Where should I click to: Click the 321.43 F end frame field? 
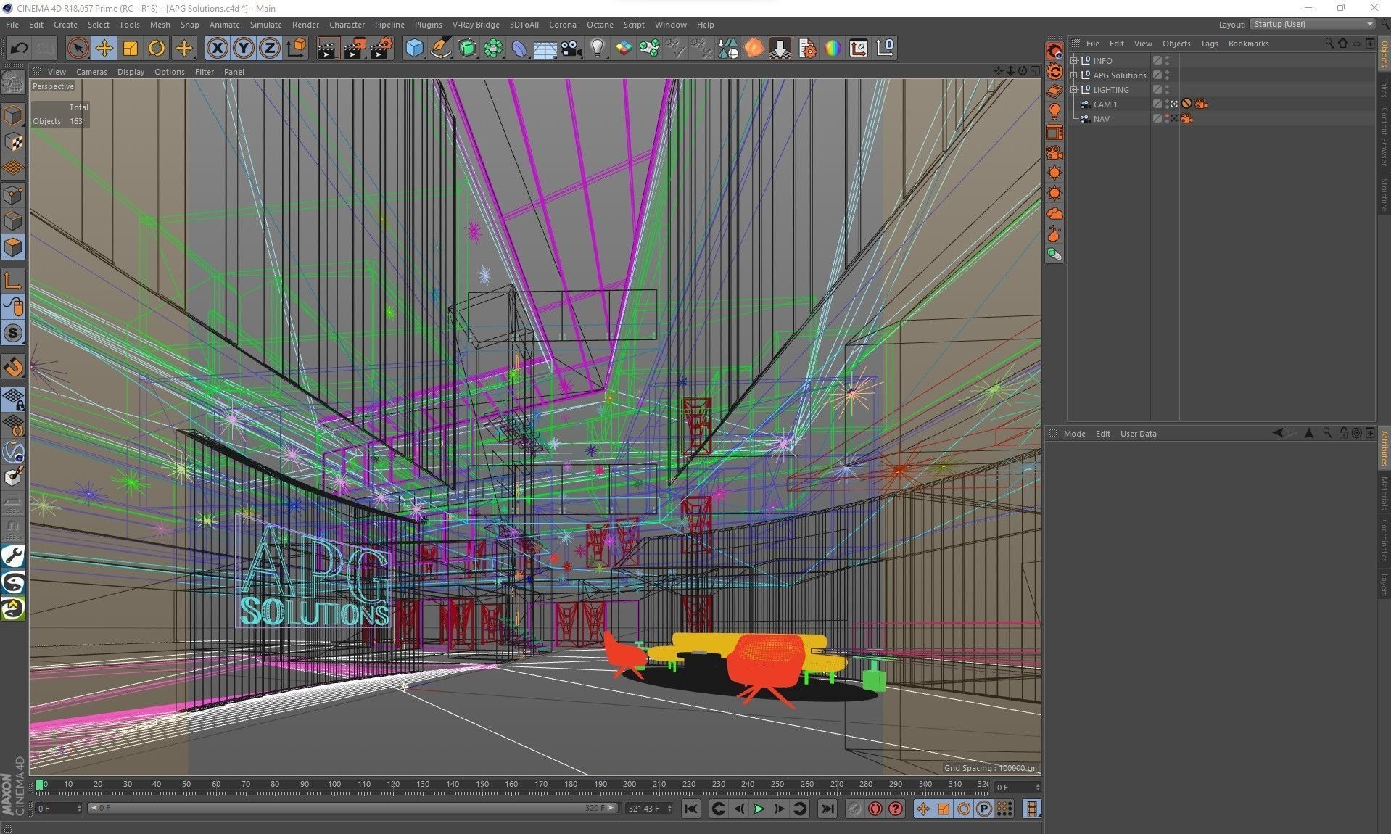tap(650, 808)
